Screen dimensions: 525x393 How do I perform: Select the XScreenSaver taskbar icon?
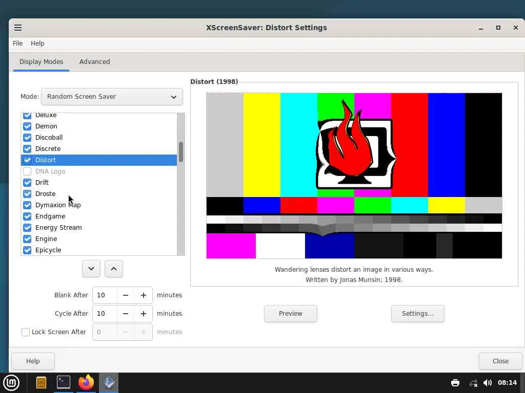click(109, 382)
